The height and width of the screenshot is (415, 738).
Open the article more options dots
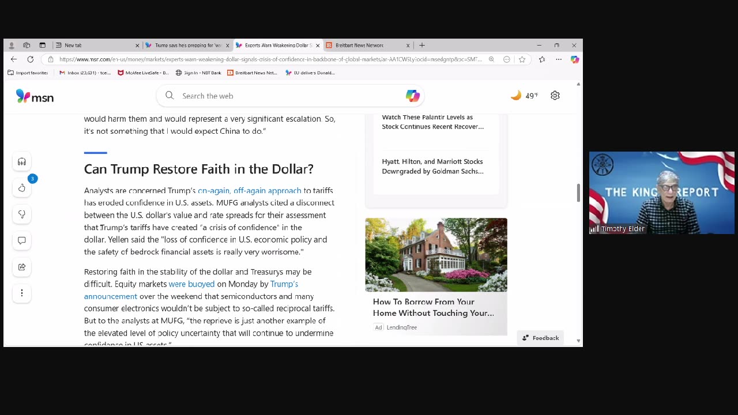tap(22, 293)
